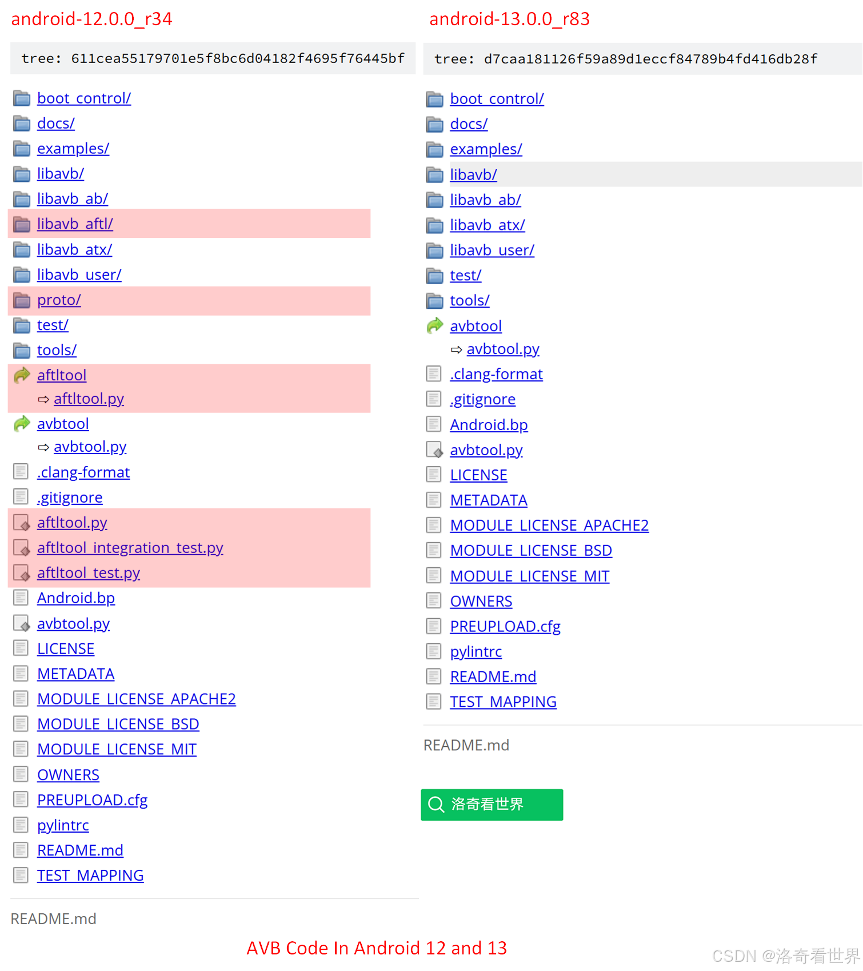Select Android 12 tree hash text
This screenshot has height=971, width=863.
coord(237,58)
